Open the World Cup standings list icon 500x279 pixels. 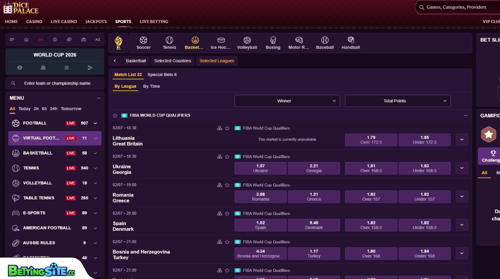pyautogui.click(x=67, y=68)
